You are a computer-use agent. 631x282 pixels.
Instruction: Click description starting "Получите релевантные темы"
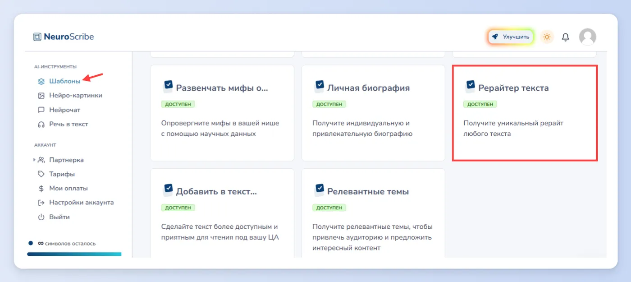pyautogui.click(x=372, y=237)
